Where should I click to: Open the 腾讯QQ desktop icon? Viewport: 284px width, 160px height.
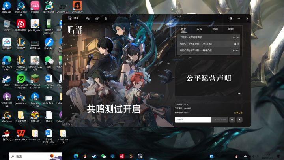7,135
